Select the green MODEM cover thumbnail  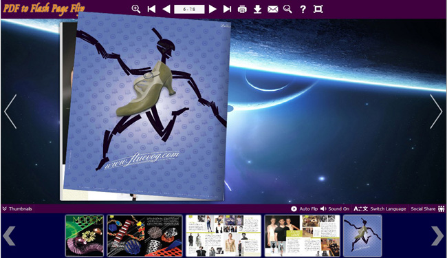[x=85, y=236]
